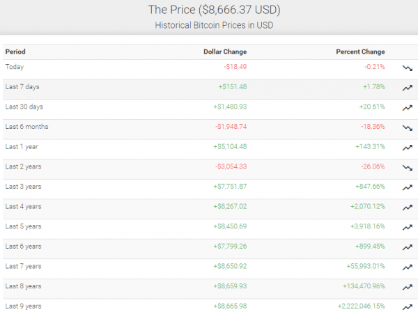Select the Last 5 years label

point(23,226)
